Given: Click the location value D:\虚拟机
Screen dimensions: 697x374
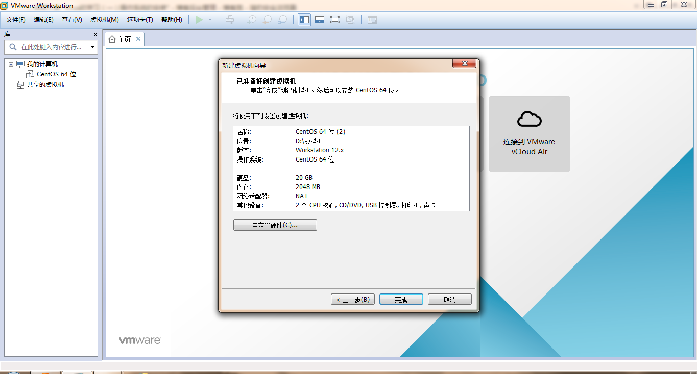Looking at the screenshot, I should tap(309, 141).
